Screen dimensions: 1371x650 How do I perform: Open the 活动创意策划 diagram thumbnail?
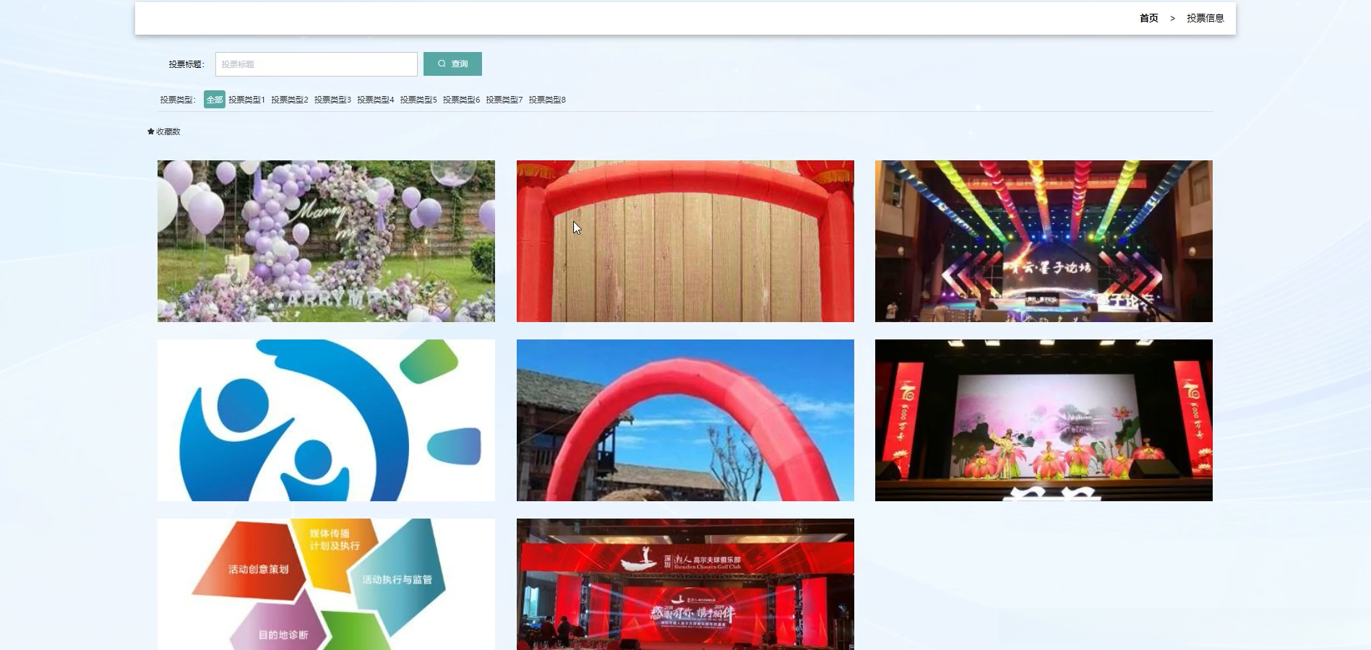pos(326,584)
